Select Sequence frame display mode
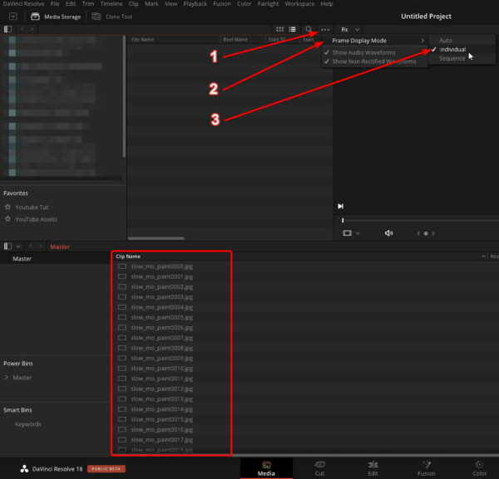 click(452, 58)
